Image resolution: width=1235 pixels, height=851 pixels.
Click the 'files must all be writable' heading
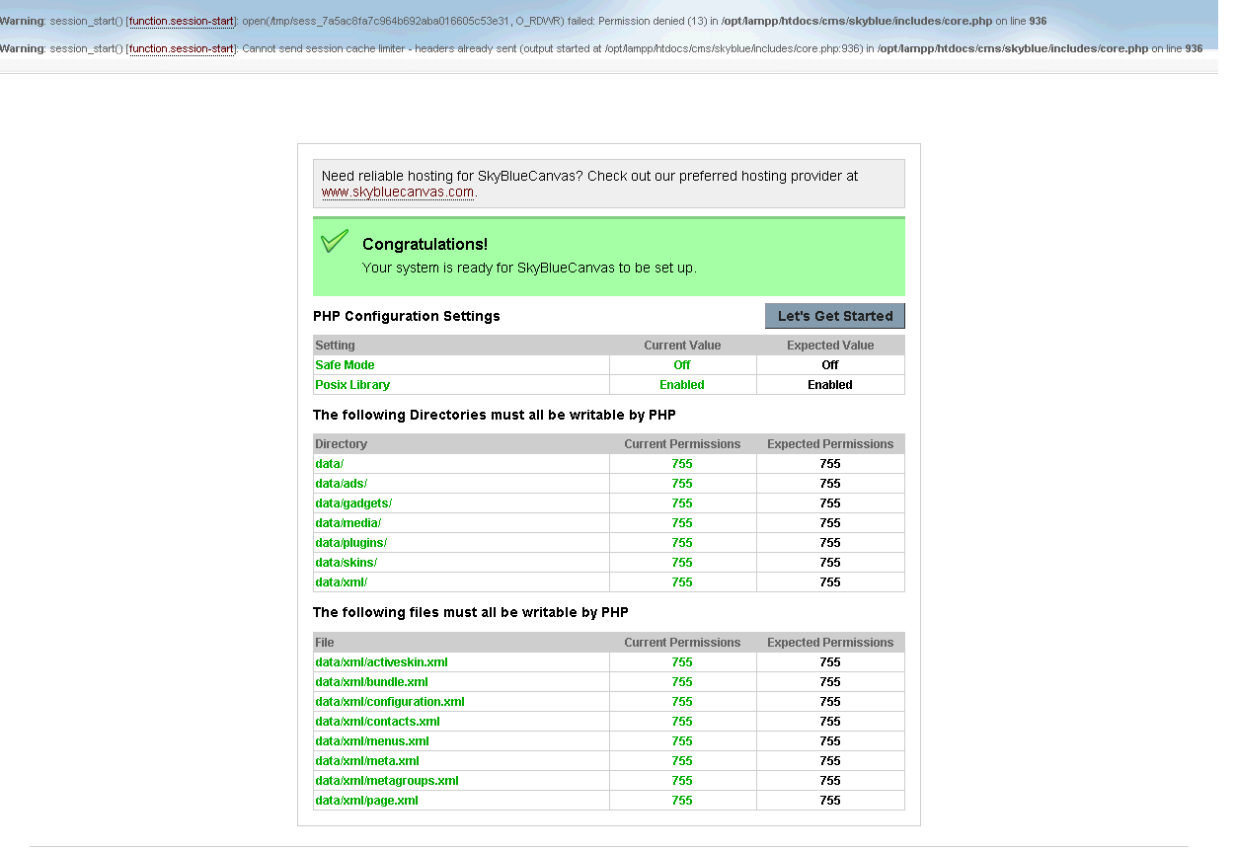(x=471, y=612)
